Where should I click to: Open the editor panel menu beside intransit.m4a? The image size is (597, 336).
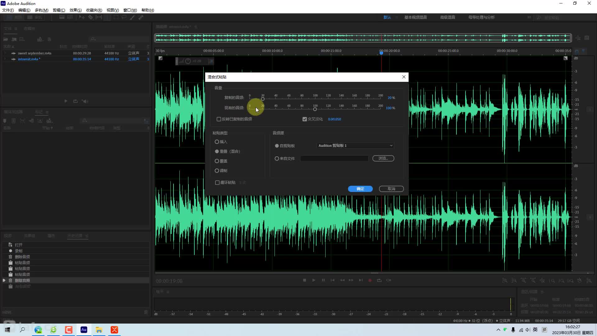click(196, 27)
